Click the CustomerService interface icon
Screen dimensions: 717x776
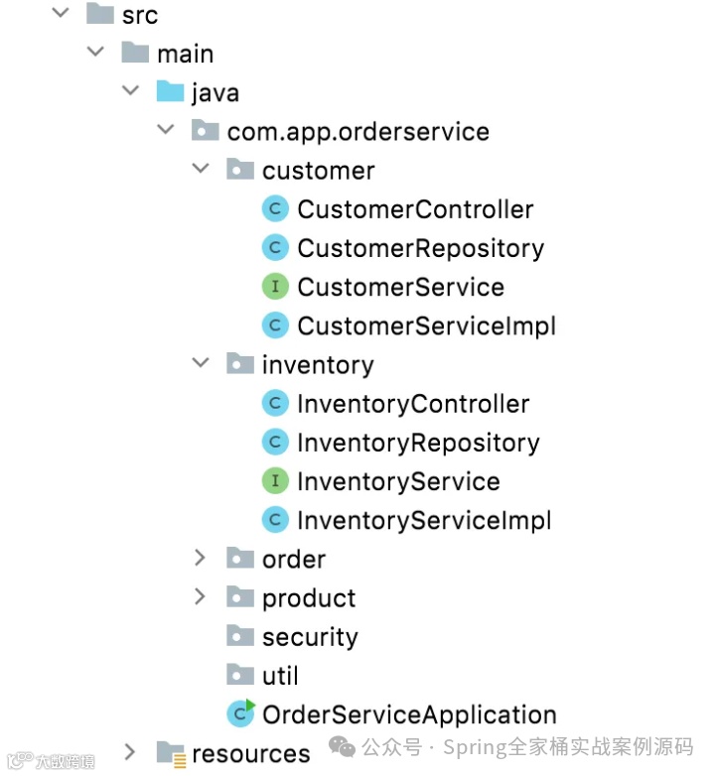tap(274, 287)
